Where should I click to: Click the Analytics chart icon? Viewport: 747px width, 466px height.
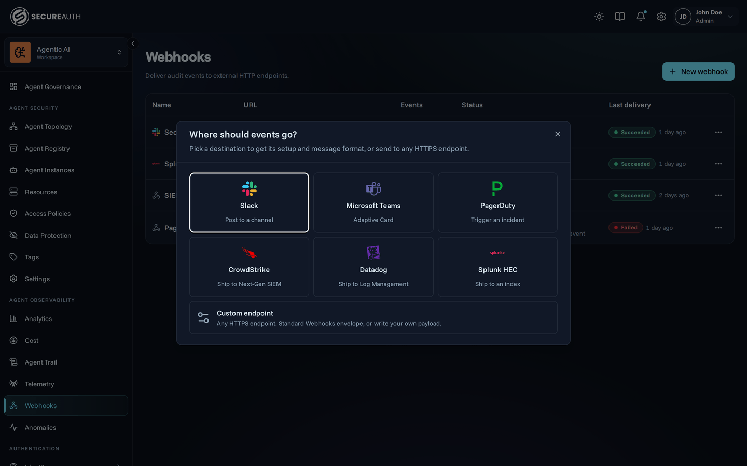point(13,318)
